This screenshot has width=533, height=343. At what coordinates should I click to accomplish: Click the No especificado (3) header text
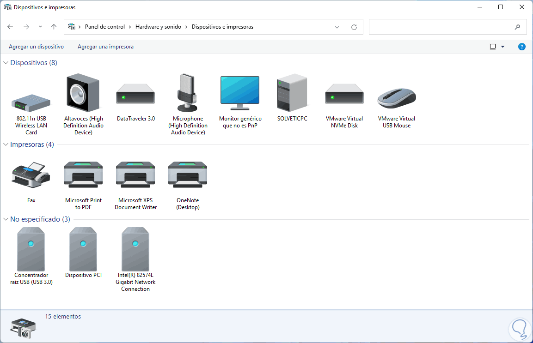[40, 219]
